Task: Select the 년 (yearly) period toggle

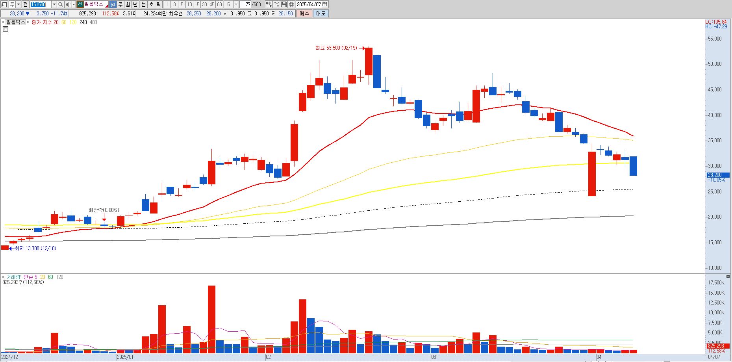Action: click(x=135, y=4)
